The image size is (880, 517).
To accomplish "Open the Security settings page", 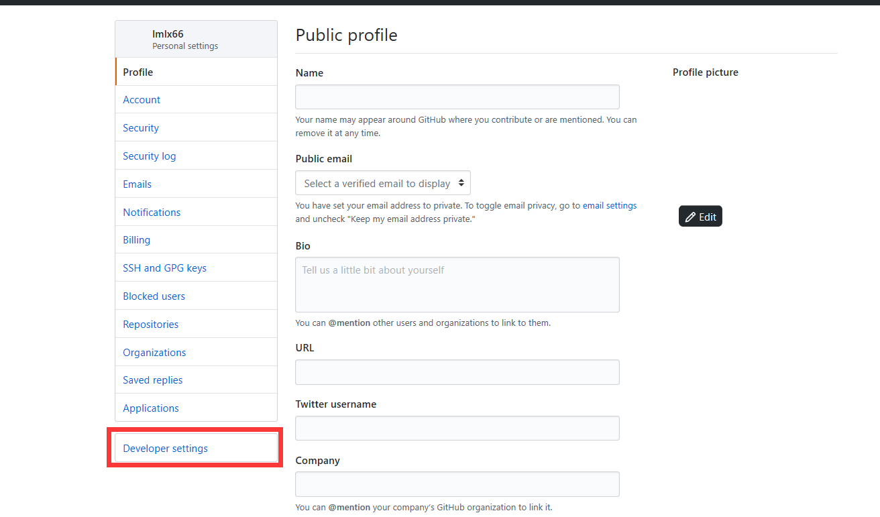I will tap(141, 128).
